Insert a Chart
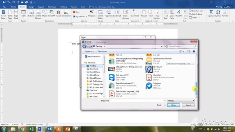 (58, 14)
